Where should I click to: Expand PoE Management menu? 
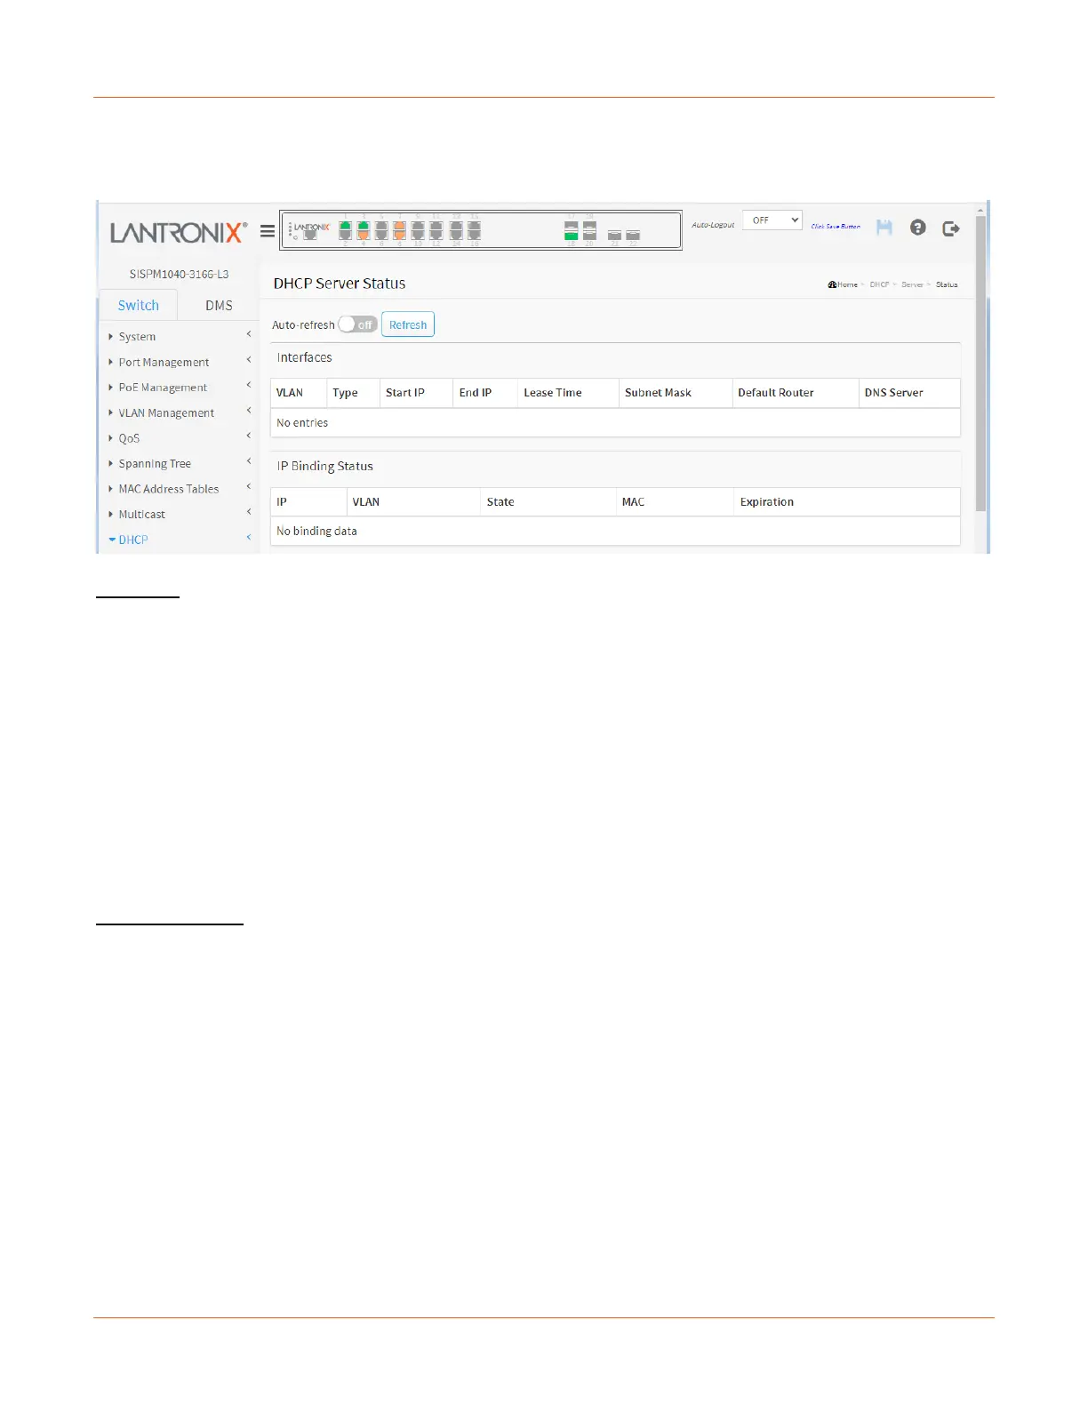[180, 387]
